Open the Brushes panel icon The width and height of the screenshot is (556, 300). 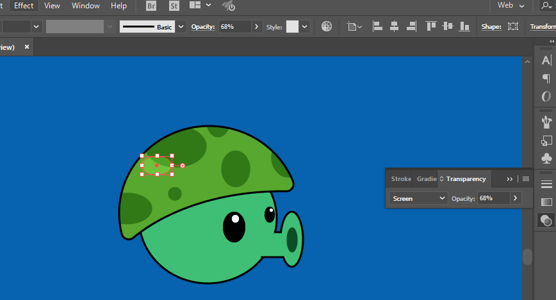[546, 120]
